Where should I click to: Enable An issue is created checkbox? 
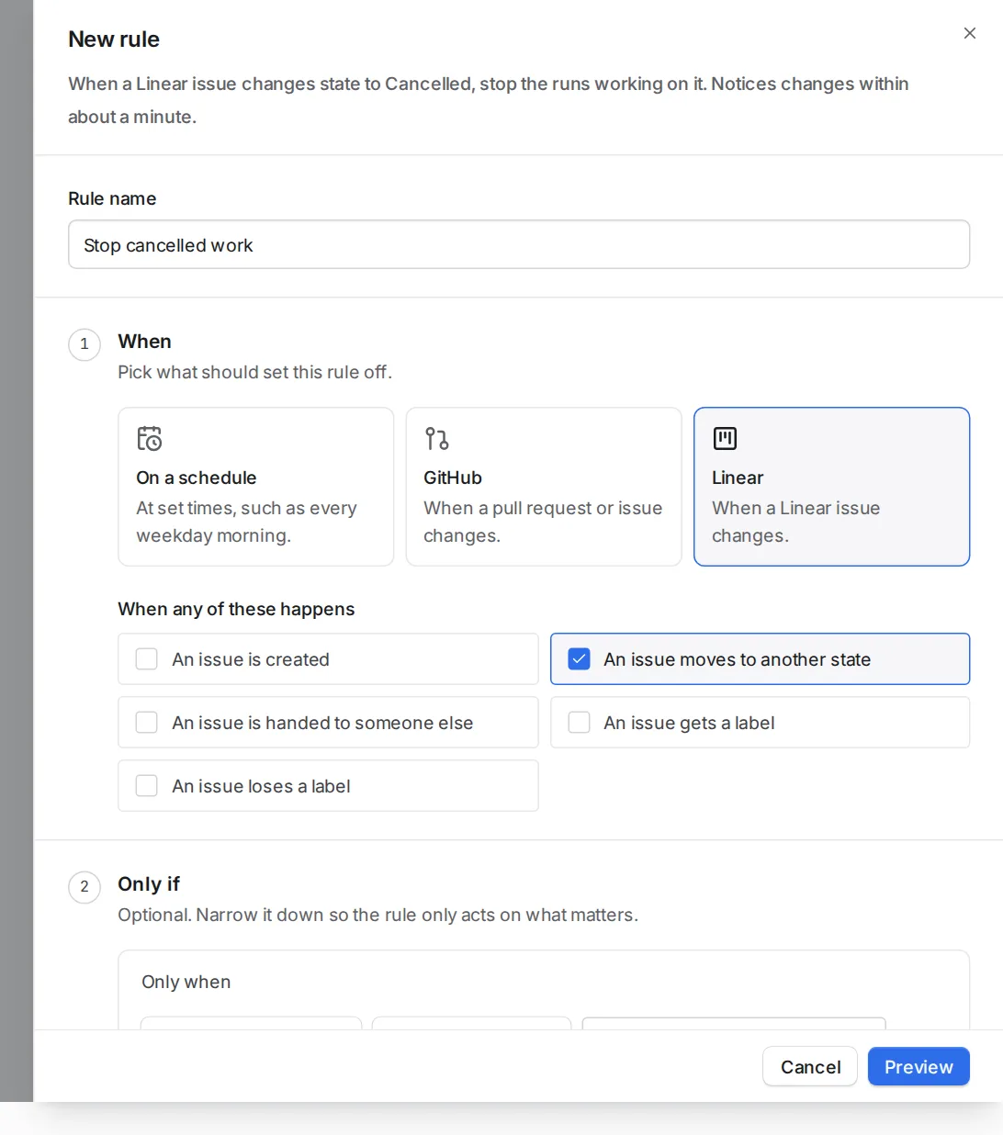[x=147, y=659]
